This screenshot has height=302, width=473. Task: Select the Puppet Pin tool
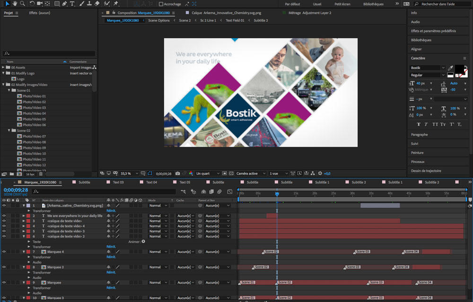click(115, 4)
